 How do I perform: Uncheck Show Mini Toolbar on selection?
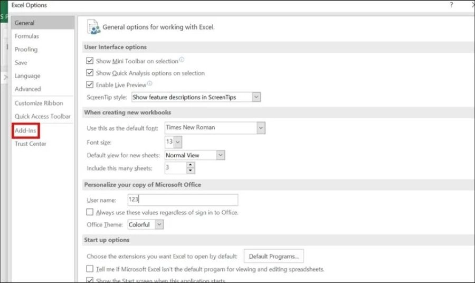90,61
